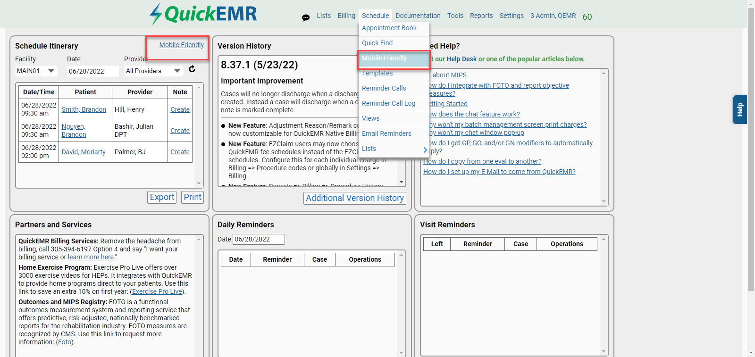Click the Version History scroll down arrow

(x=401, y=182)
